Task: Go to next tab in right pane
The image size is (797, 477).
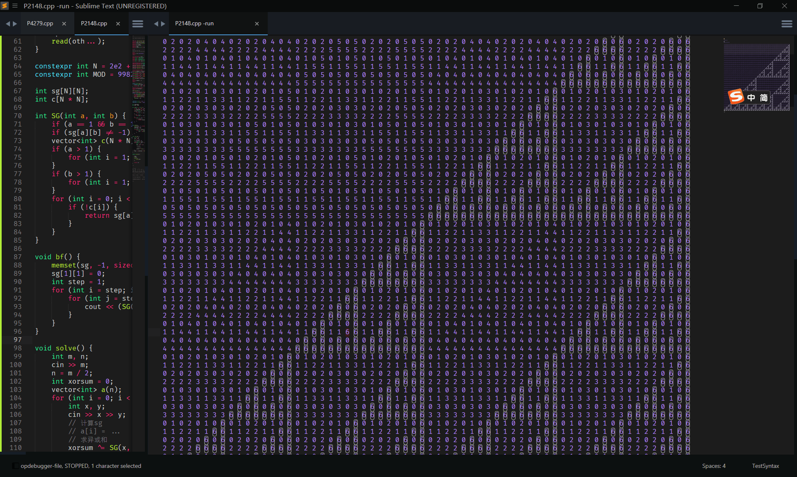Action: [x=163, y=24]
